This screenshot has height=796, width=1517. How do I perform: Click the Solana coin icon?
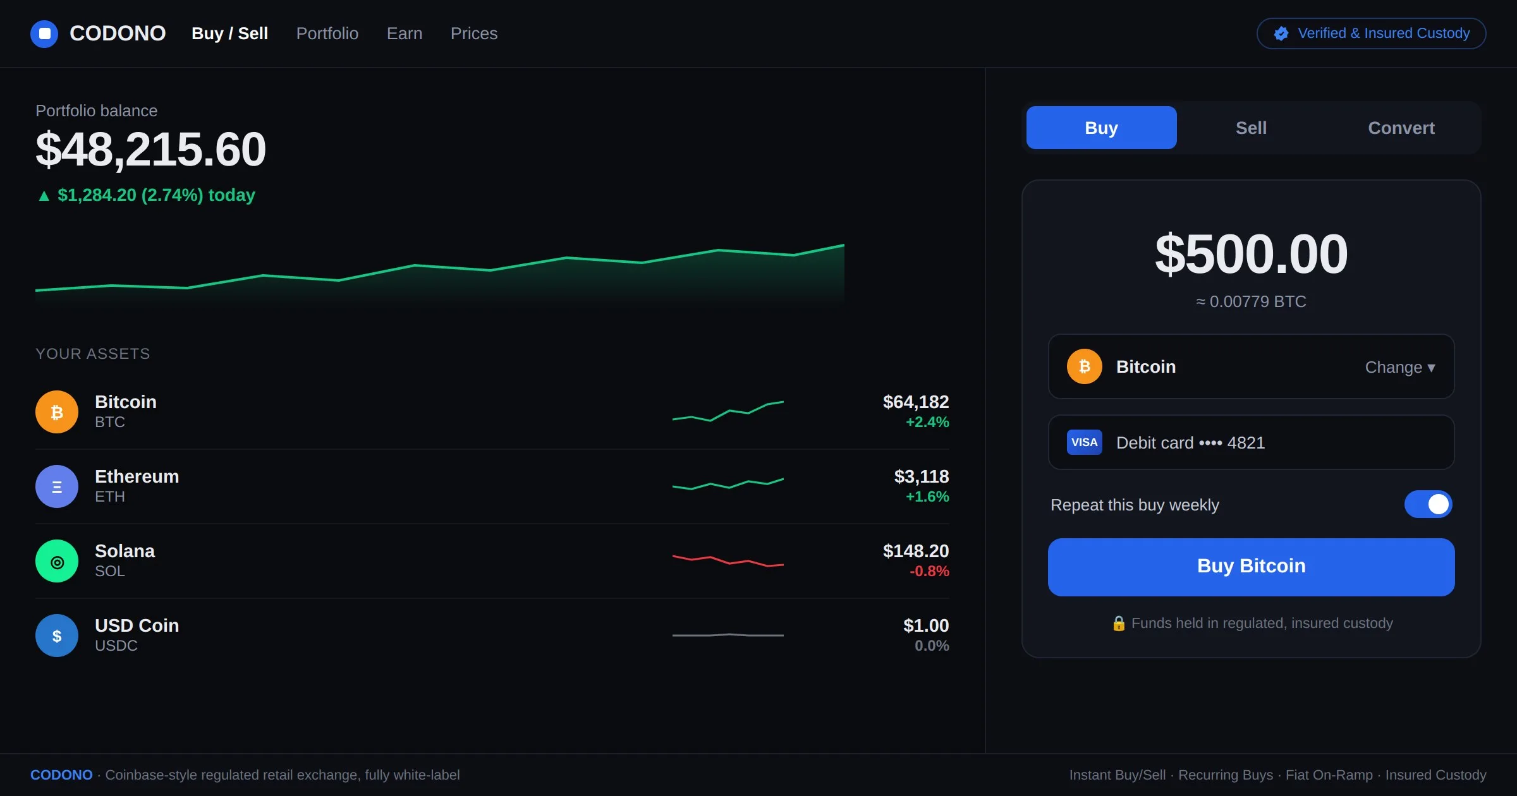pos(57,561)
